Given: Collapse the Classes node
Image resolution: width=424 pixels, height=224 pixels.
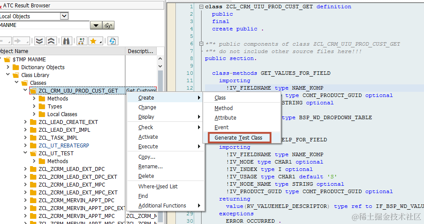Looking at the screenshot, I should [x=17, y=83].
